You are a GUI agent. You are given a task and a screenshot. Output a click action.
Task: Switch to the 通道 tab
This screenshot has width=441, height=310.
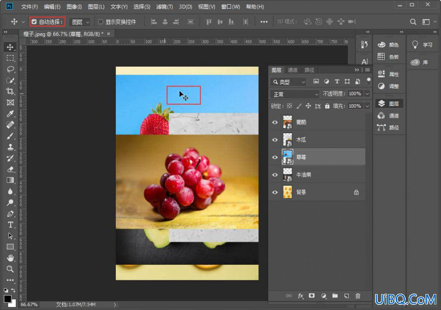click(x=293, y=70)
